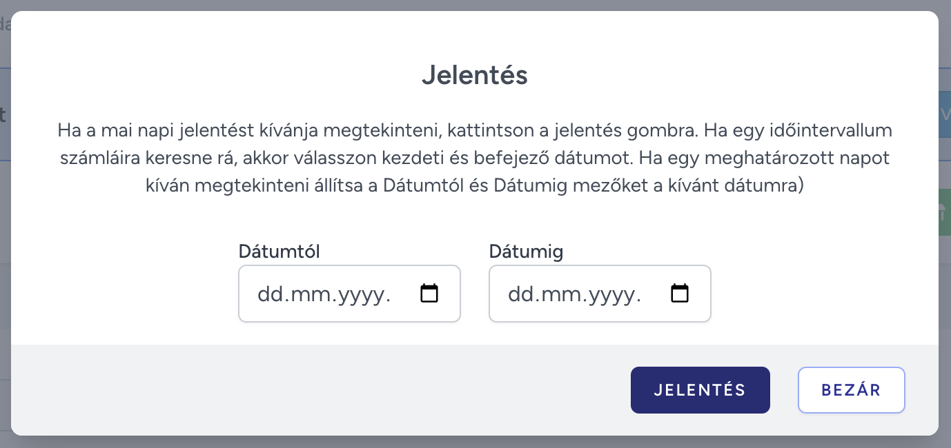This screenshot has width=951, height=448.
Task: Click the partially hidden green icon button
Action: click(x=945, y=213)
